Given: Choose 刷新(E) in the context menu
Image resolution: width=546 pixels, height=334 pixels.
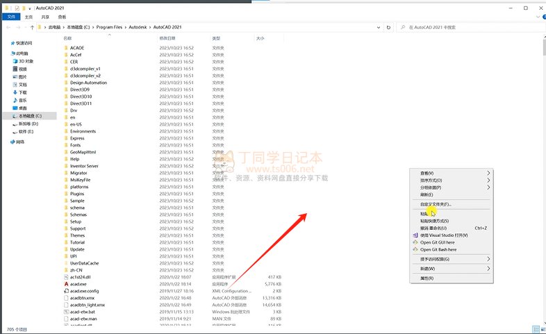Looking at the screenshot, I should point(427,194).
